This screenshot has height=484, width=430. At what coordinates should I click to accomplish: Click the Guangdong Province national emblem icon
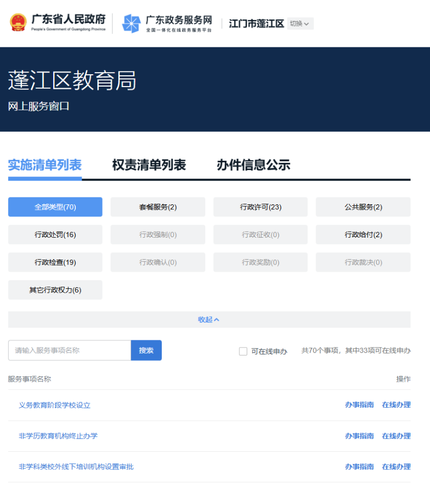18,23
